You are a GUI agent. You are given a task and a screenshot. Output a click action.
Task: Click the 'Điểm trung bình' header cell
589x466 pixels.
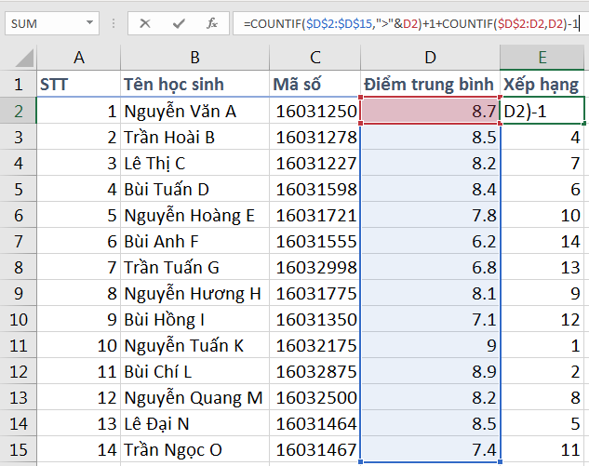coord(430,85)
